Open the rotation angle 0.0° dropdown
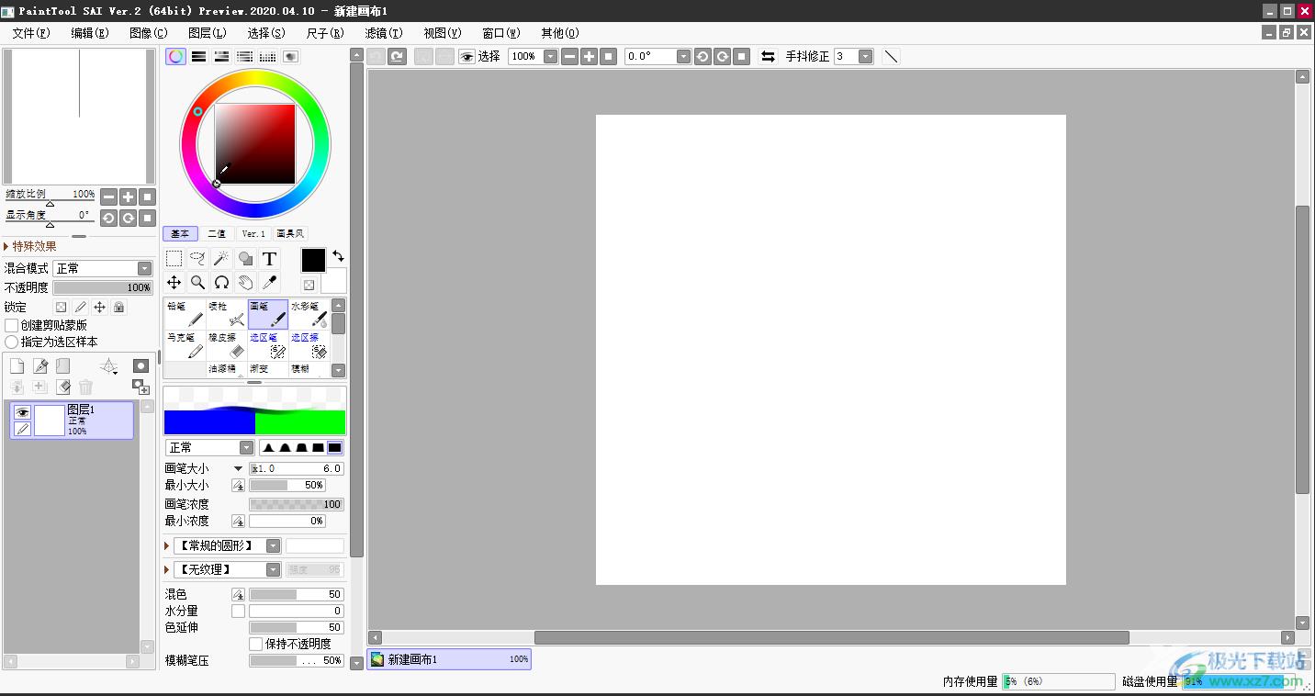 pos(657,56)
